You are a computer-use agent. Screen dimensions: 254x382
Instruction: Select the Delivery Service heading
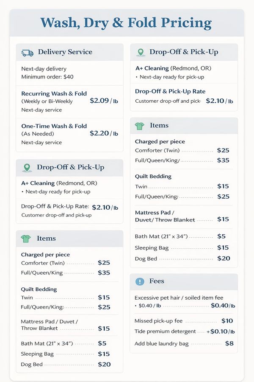pos(65,52)
